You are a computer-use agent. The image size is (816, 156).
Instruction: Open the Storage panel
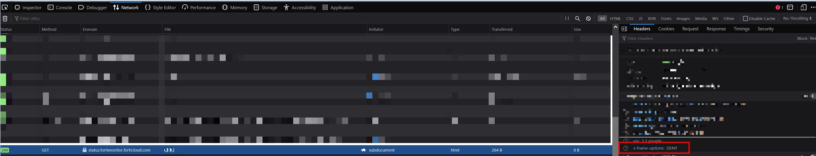coord(266,7)
